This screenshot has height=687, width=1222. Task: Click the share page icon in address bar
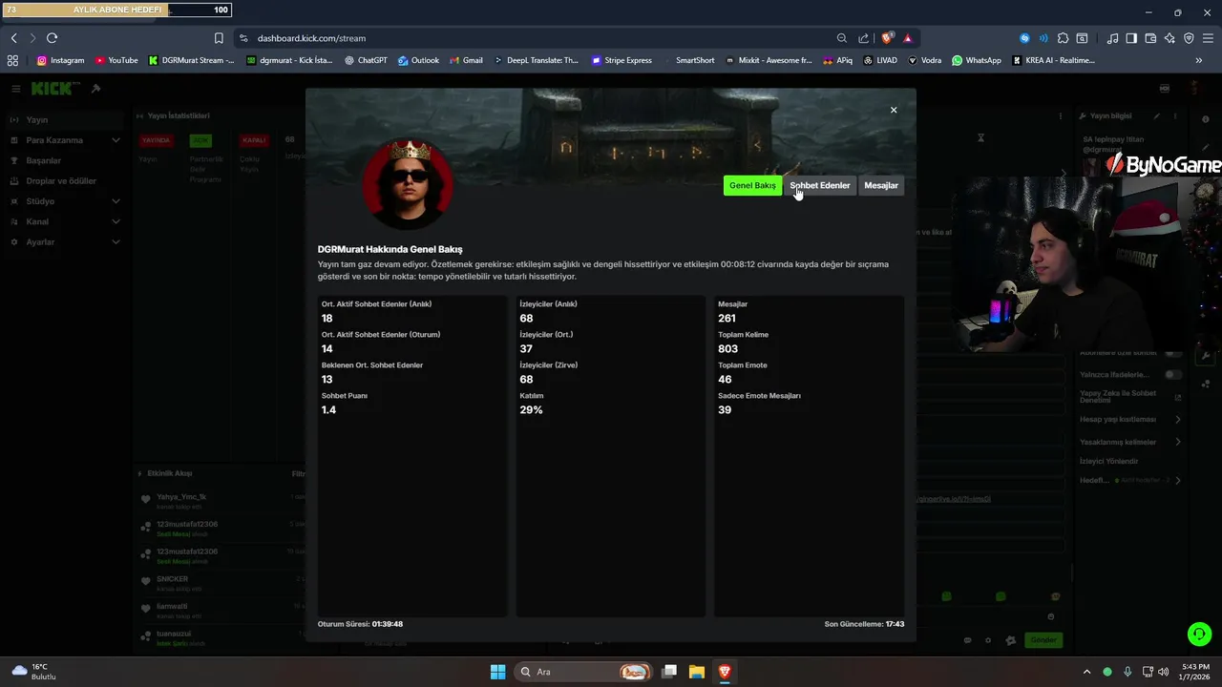click(x=863, y=38)
